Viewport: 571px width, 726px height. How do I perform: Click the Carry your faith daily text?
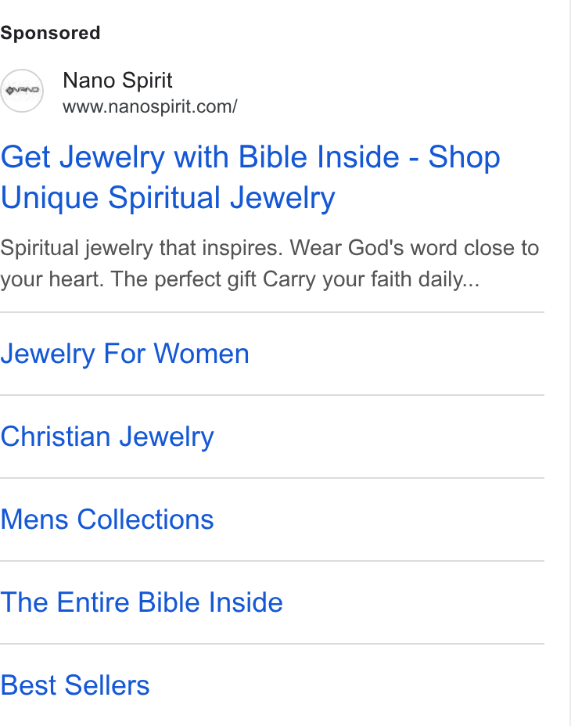[x=371, y=279]
